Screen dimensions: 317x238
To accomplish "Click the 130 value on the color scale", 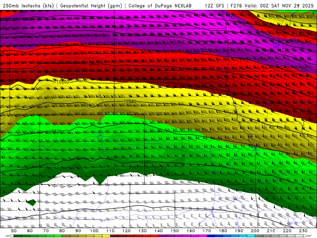I will point(142,231).
